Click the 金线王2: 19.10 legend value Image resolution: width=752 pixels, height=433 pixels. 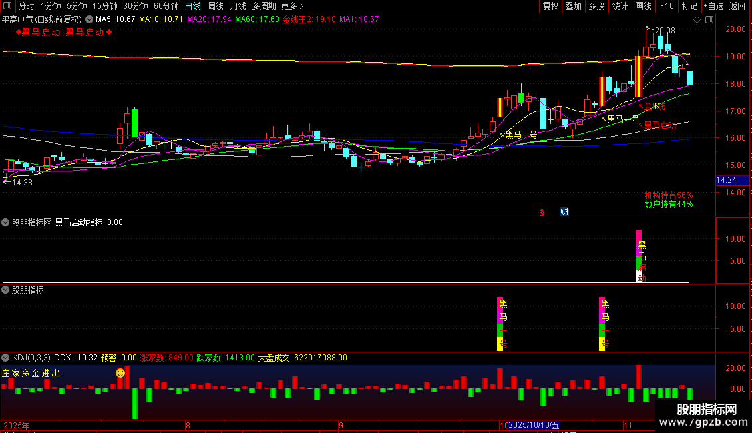[309, 20]
